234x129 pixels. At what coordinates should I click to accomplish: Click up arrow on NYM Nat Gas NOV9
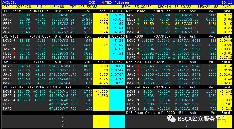(x=138, y=91)
